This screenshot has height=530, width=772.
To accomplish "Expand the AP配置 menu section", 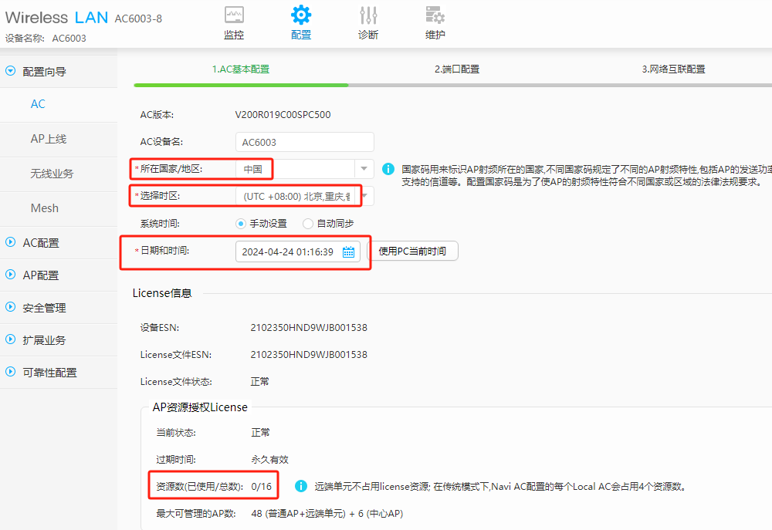I will tap(59, 275).
